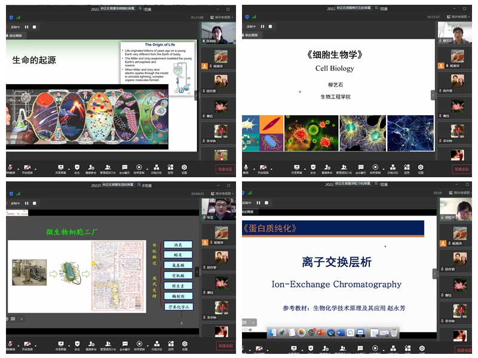
Task: Turn on video in the 生命的起源 meeting
Action: pos(26,168)
